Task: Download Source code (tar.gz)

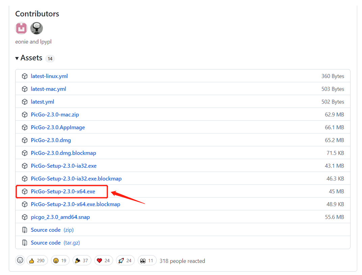Action: click(x=55, y=243)
